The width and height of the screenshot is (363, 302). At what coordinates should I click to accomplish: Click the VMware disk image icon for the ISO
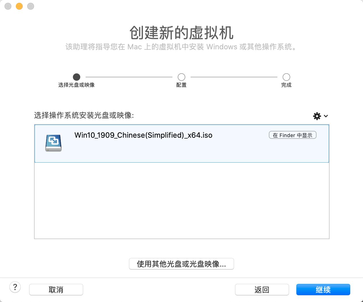point(53,143)
